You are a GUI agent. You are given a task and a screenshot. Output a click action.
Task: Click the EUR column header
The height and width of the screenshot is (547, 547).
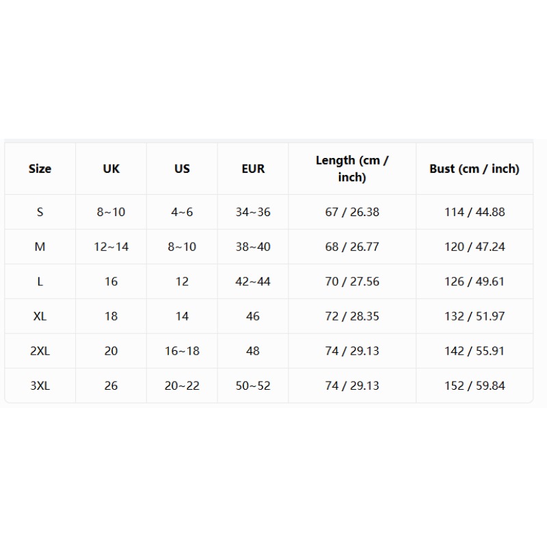(x=253, y=169)
